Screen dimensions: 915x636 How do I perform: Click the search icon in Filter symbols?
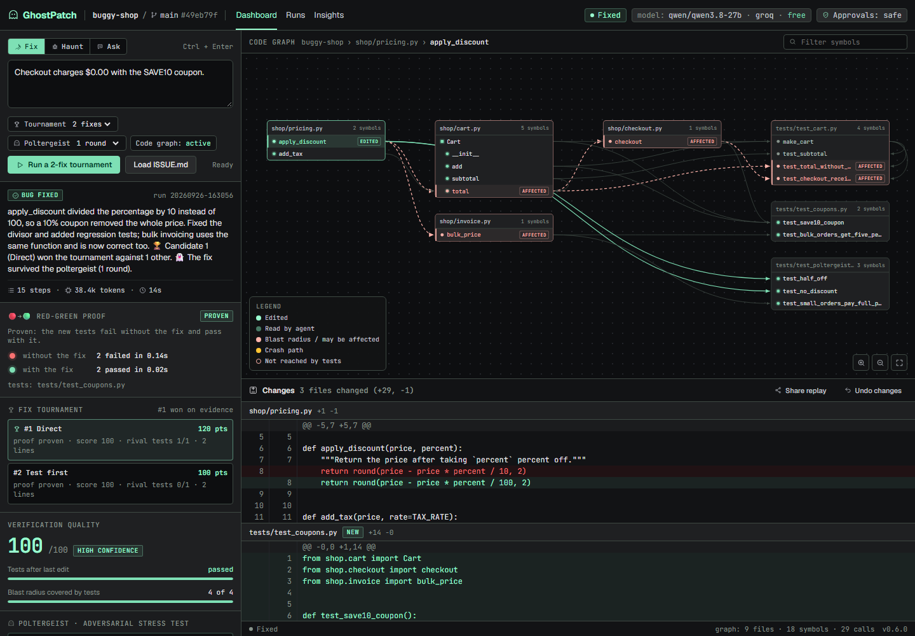(792, 42)
